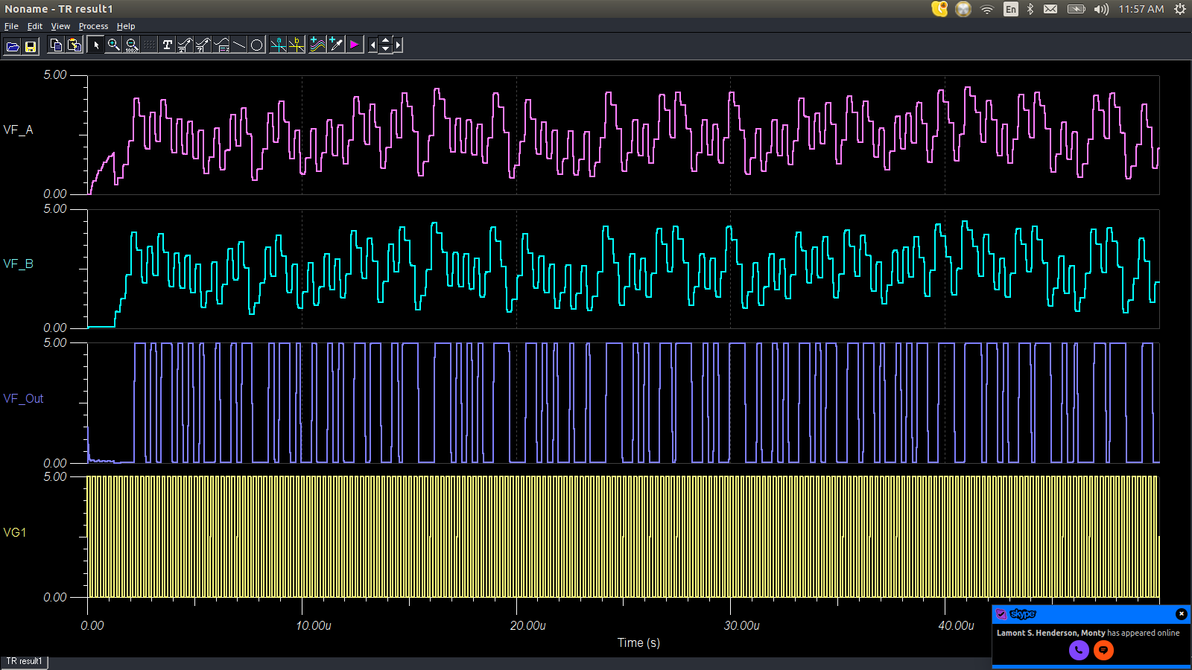Viewport: 1192px width, 670px height.
Task: Click the up stepper arrow on toolbar
Action: click(385, 40)
